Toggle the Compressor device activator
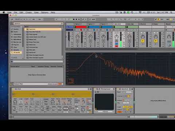Viewport: 175px width, 131px height. click(x=96, y=89)
